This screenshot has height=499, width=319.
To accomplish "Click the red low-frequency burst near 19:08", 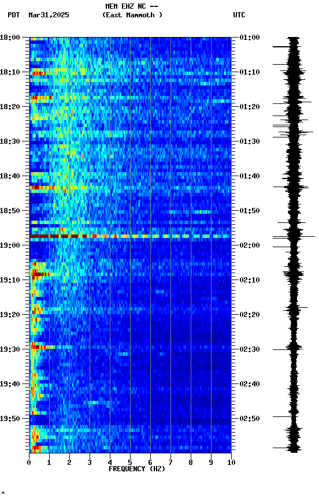I will click(x=40, y=274).
